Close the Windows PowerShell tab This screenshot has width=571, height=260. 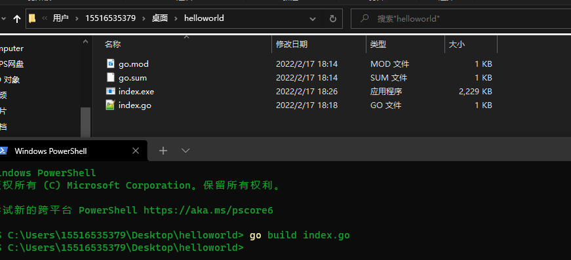coord(136,151)
